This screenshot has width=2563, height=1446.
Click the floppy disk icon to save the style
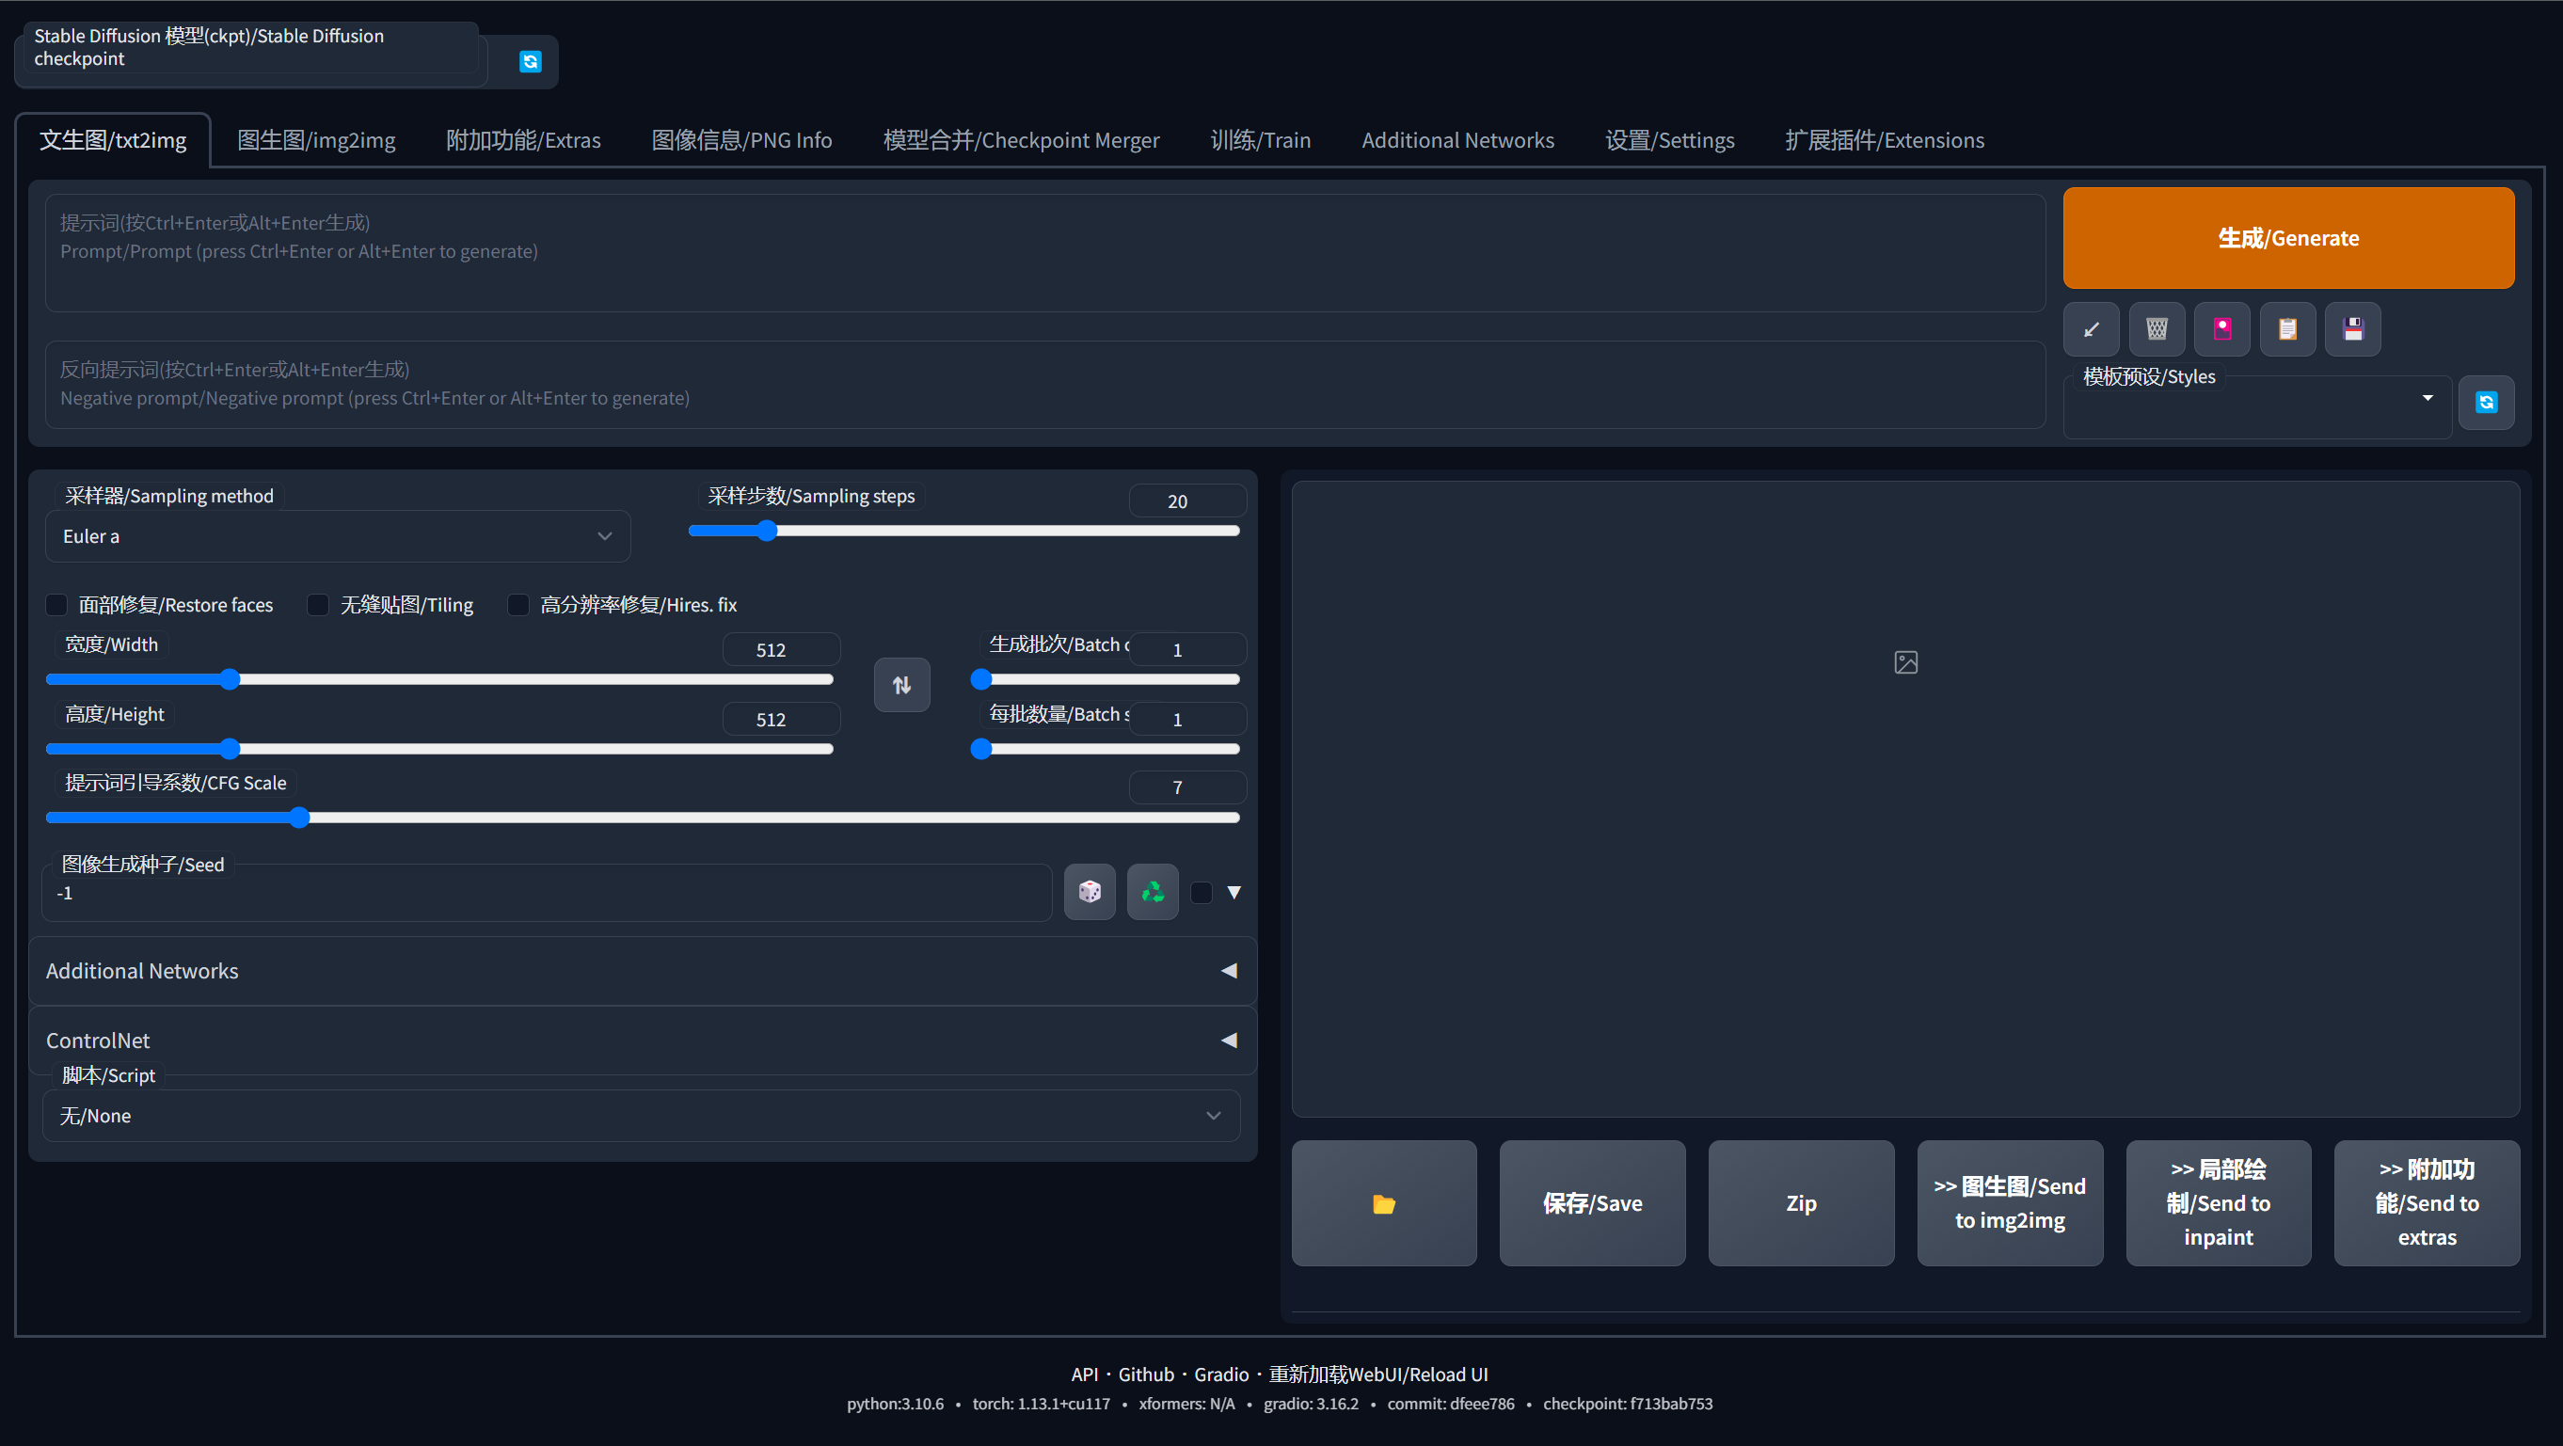click(x=2352, y=329)
